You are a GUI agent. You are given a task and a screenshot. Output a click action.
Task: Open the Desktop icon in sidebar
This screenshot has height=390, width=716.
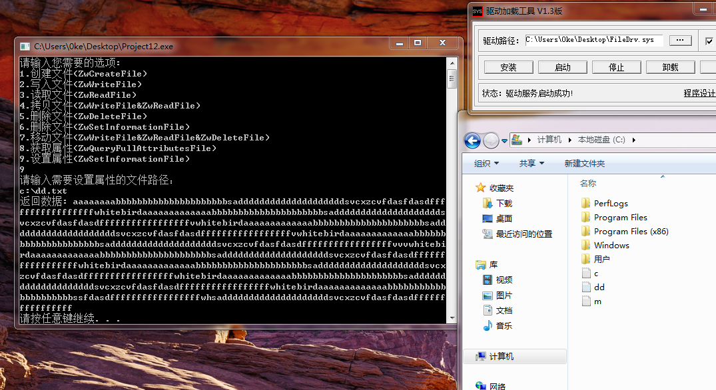[x=488, y=218]
